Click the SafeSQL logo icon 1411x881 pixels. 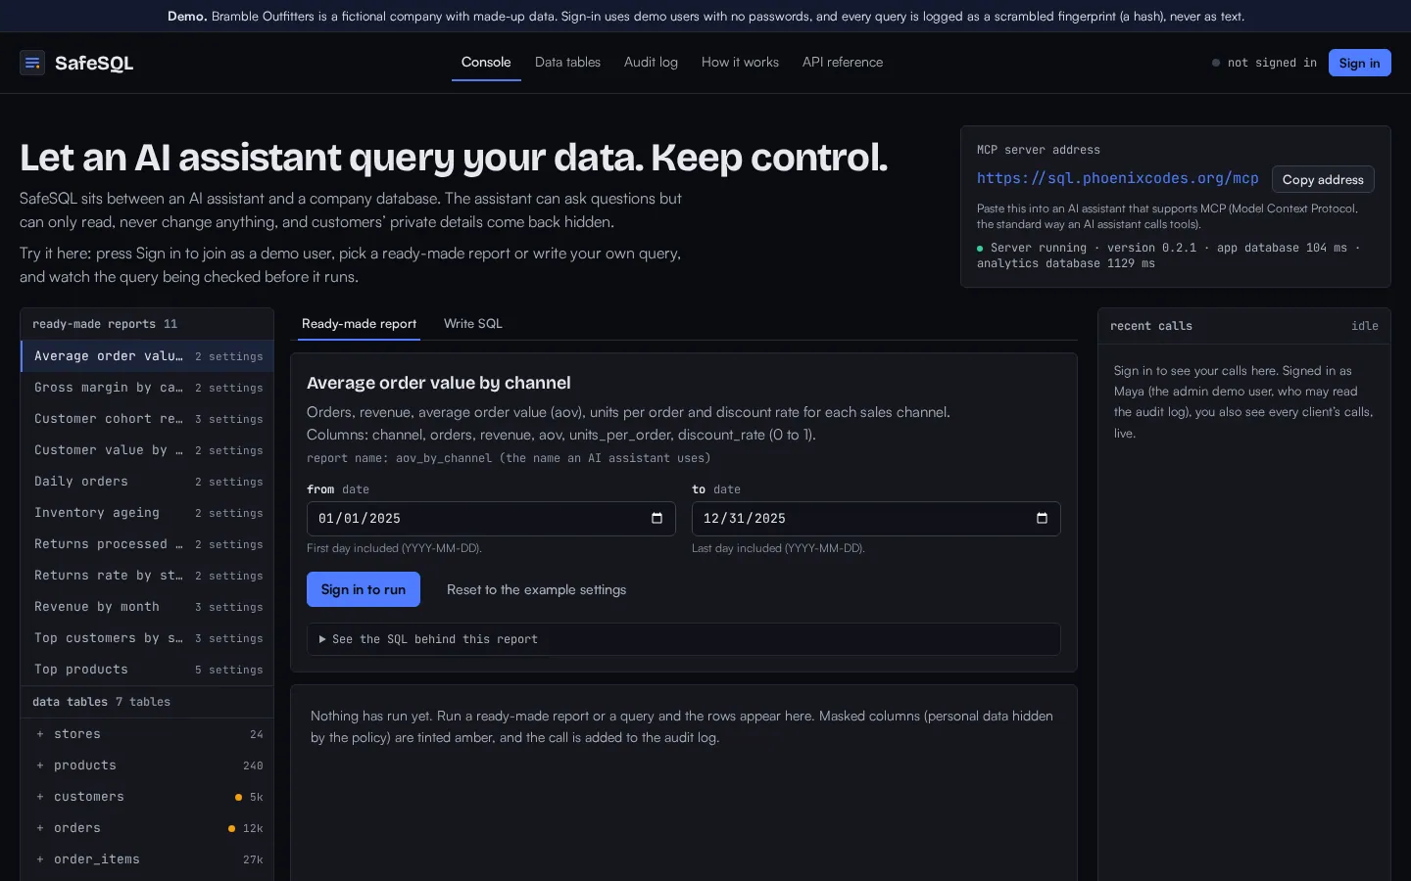pos(32,63)
